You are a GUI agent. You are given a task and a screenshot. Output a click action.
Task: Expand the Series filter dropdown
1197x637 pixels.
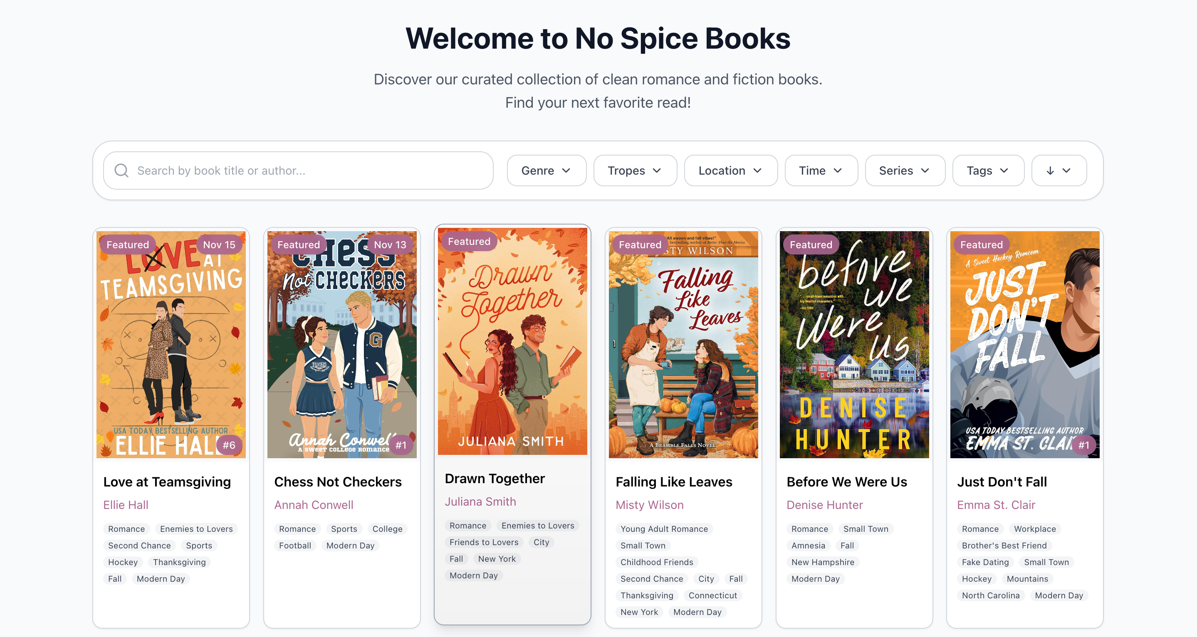coord(904,170)
